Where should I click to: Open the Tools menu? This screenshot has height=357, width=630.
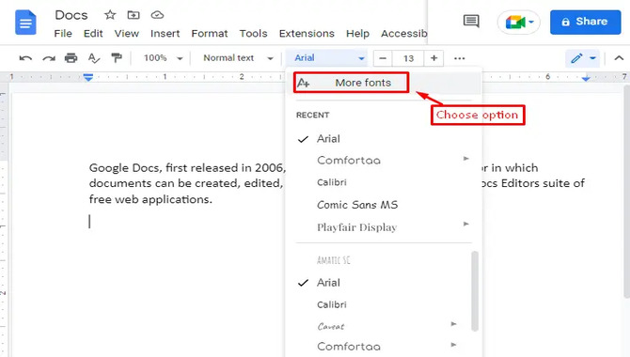pyautogui.click(x=253, y=34)
